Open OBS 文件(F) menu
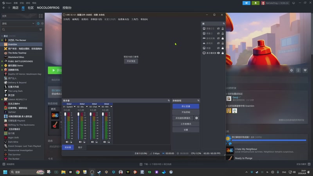 click(67, 19)
